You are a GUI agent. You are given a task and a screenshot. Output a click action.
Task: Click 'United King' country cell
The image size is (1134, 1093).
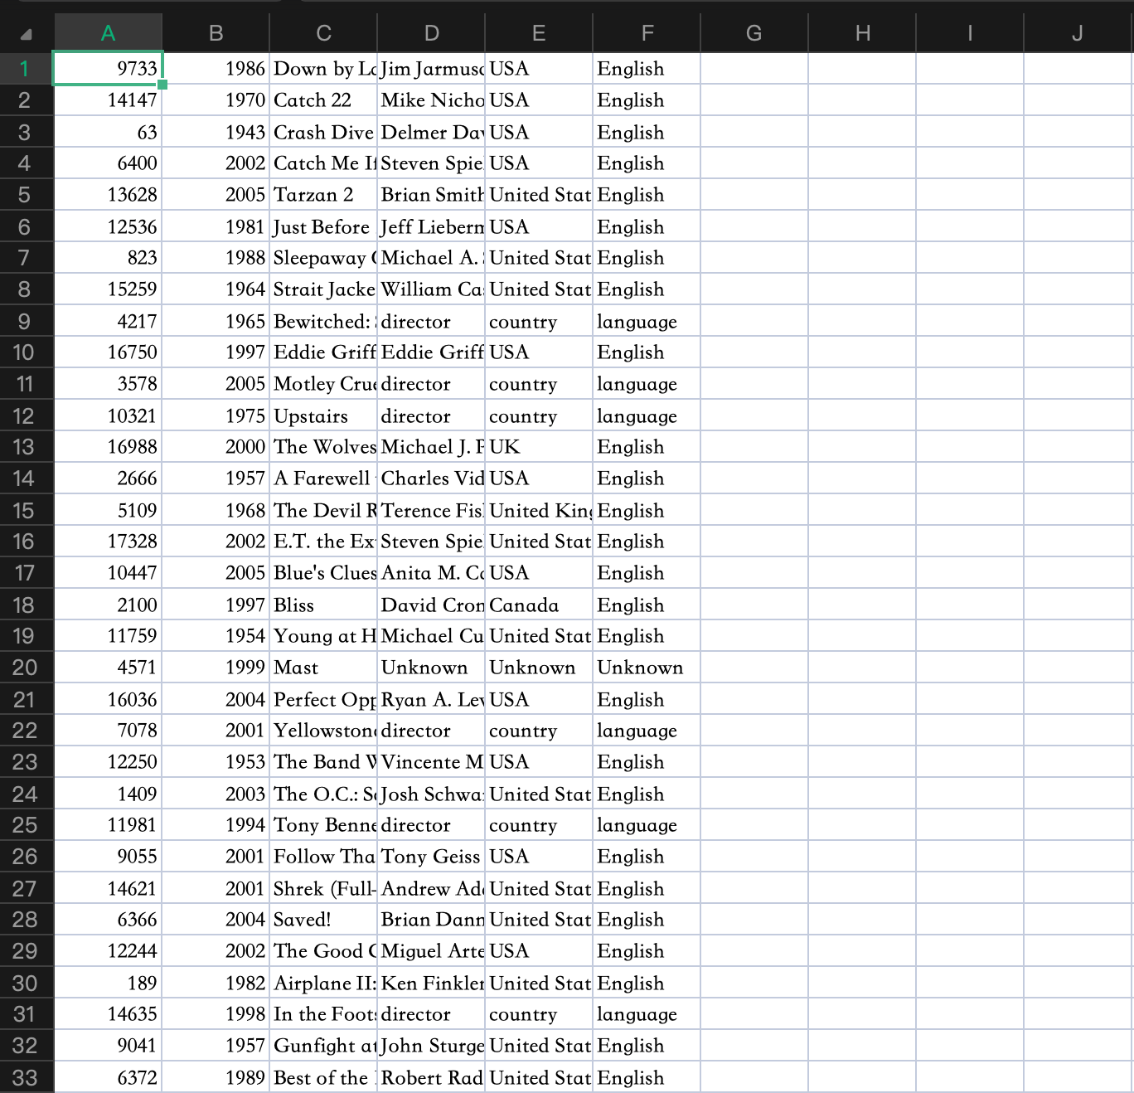click(x=539, y=510)
